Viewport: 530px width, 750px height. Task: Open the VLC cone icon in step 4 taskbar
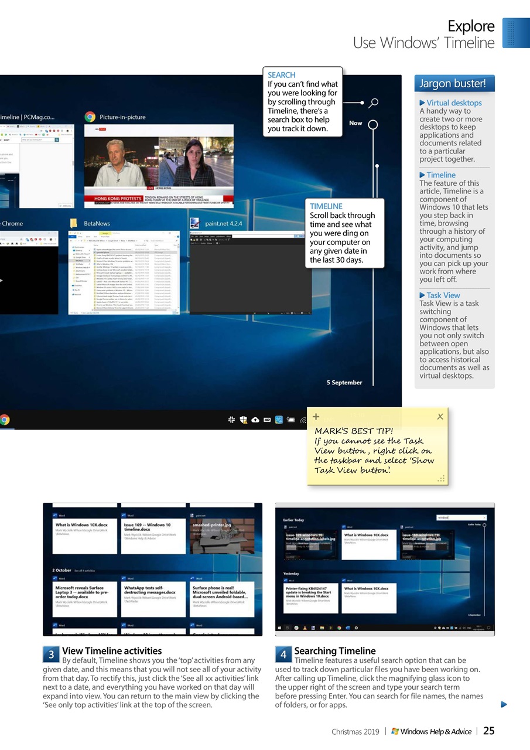pyautogui.click(x=305, y=628)
